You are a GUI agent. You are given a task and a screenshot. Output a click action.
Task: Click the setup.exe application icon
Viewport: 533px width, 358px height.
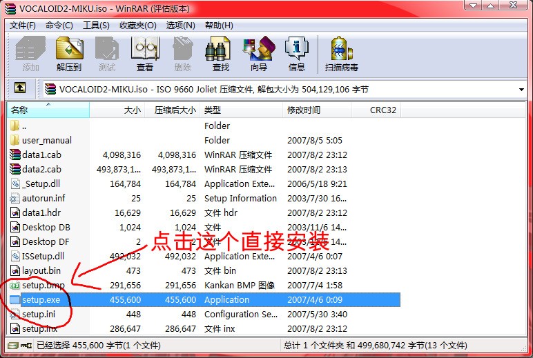point(15,299)
